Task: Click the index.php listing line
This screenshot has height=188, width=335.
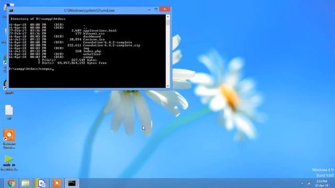Action: 55,51
